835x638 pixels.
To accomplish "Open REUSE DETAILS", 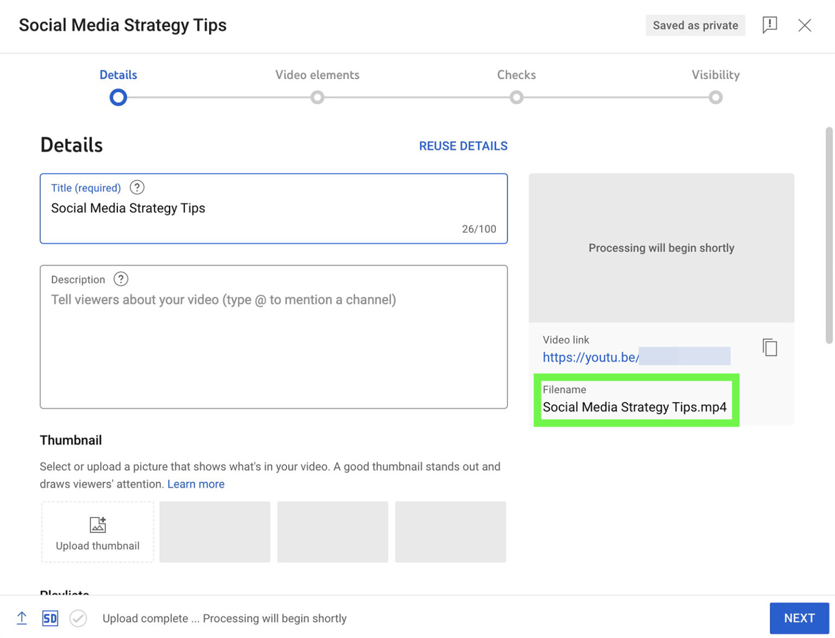I will (463, 146).
